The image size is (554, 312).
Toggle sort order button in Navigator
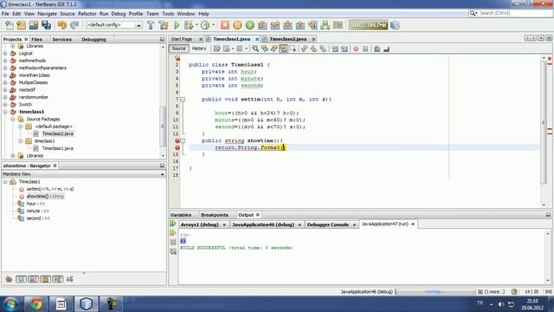69,279
